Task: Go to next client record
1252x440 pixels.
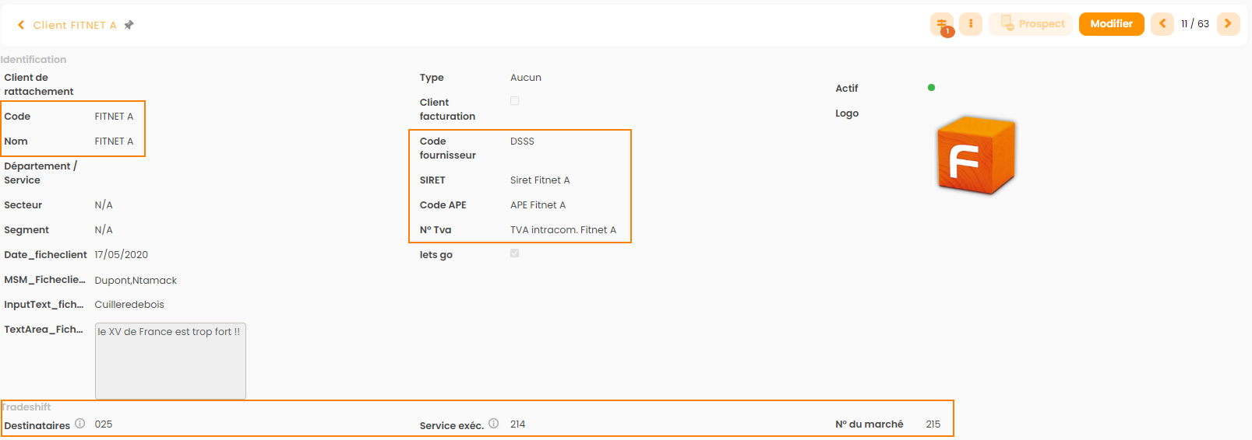Action: click(x=1228, y=24)
